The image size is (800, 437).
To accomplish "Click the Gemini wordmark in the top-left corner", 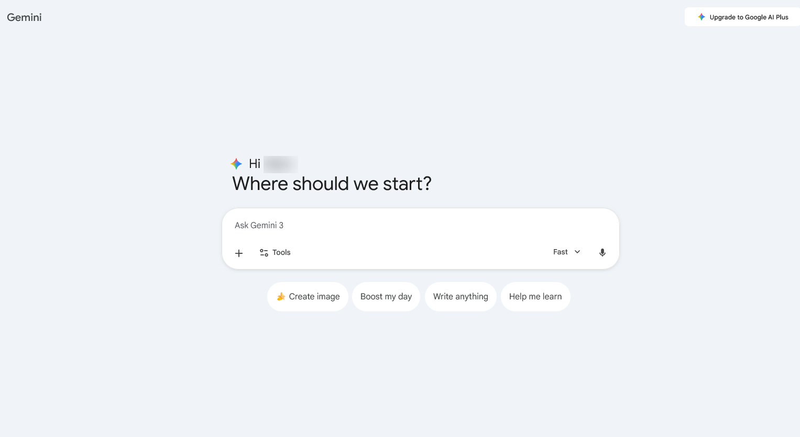I will pos(24,17).
